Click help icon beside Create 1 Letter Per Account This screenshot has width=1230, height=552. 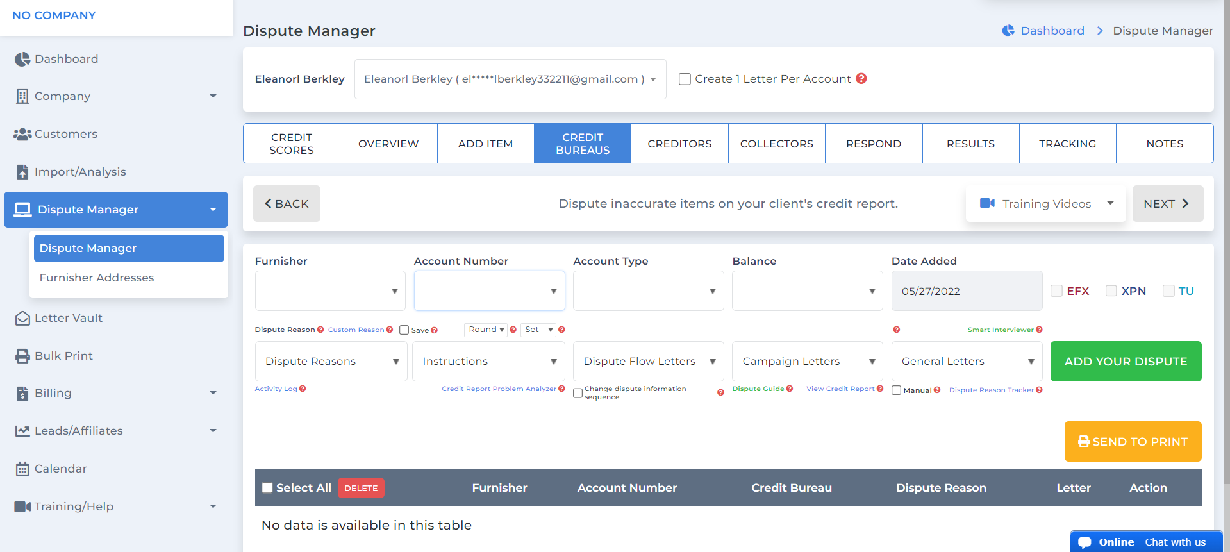[x=861, y=78]
